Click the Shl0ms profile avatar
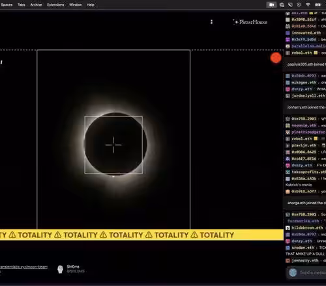Viewport: 326px width, 286px height. tap(60, 269)
